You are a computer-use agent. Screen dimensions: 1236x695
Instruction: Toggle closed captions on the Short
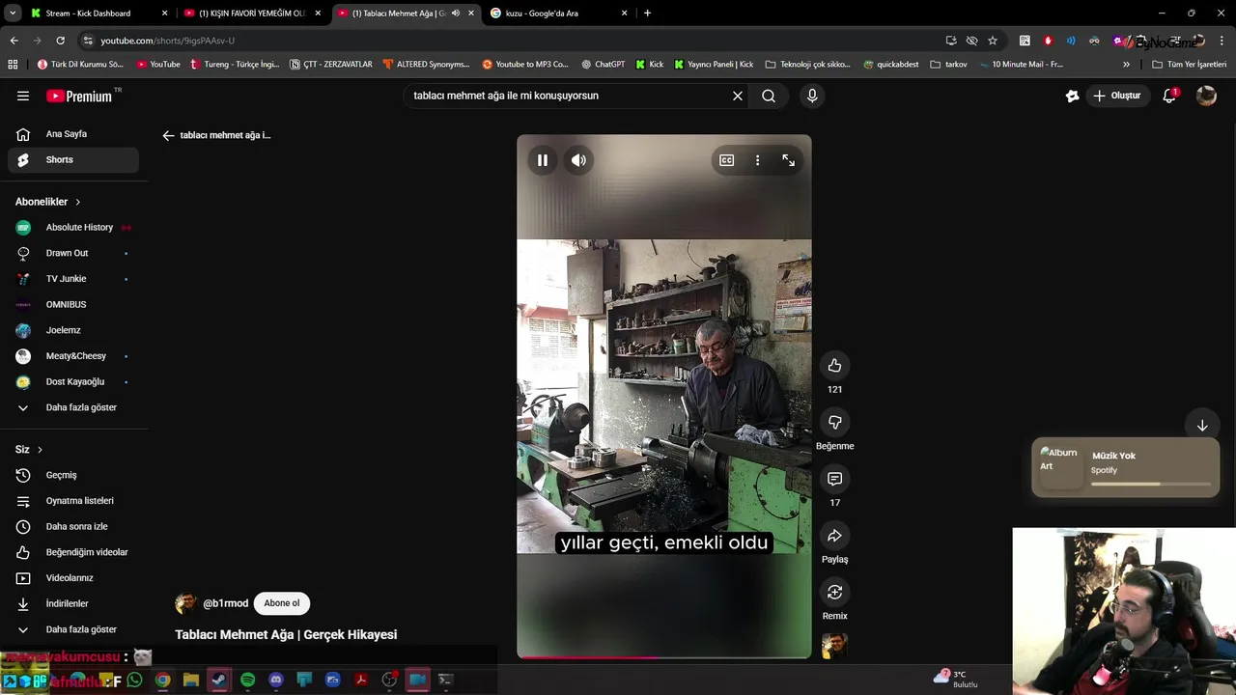727,160
